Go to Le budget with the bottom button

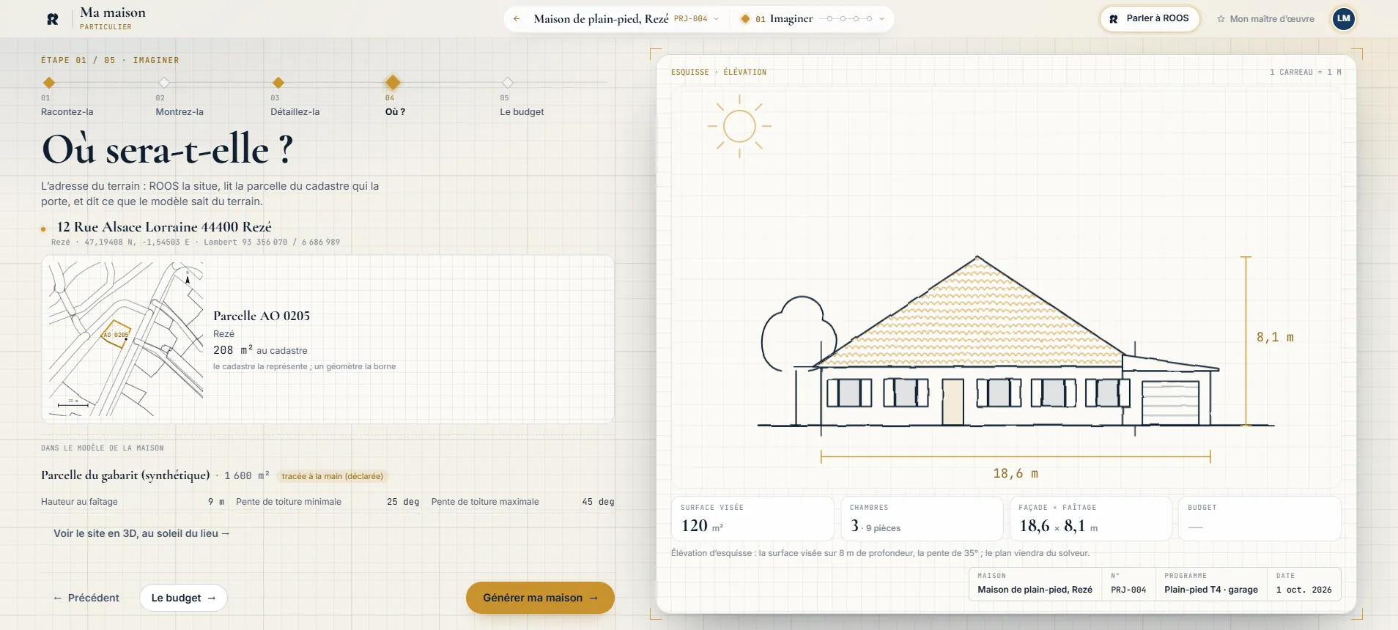pos(183,598)
